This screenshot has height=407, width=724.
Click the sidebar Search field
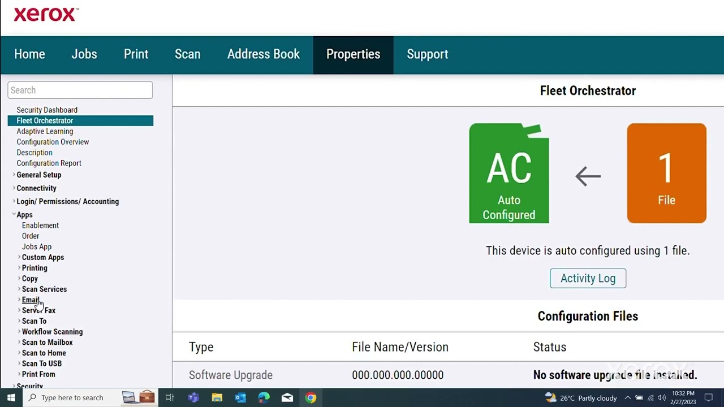[x=80, y=90]
